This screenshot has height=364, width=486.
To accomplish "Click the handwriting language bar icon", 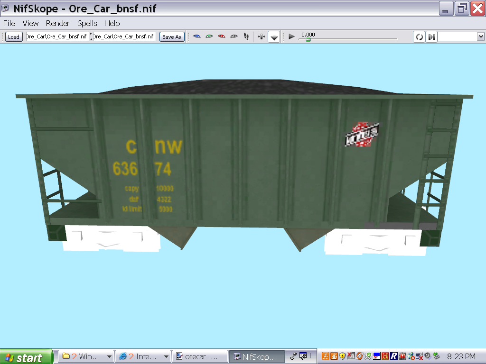I will pyautogui.click(x=303, y=356).
